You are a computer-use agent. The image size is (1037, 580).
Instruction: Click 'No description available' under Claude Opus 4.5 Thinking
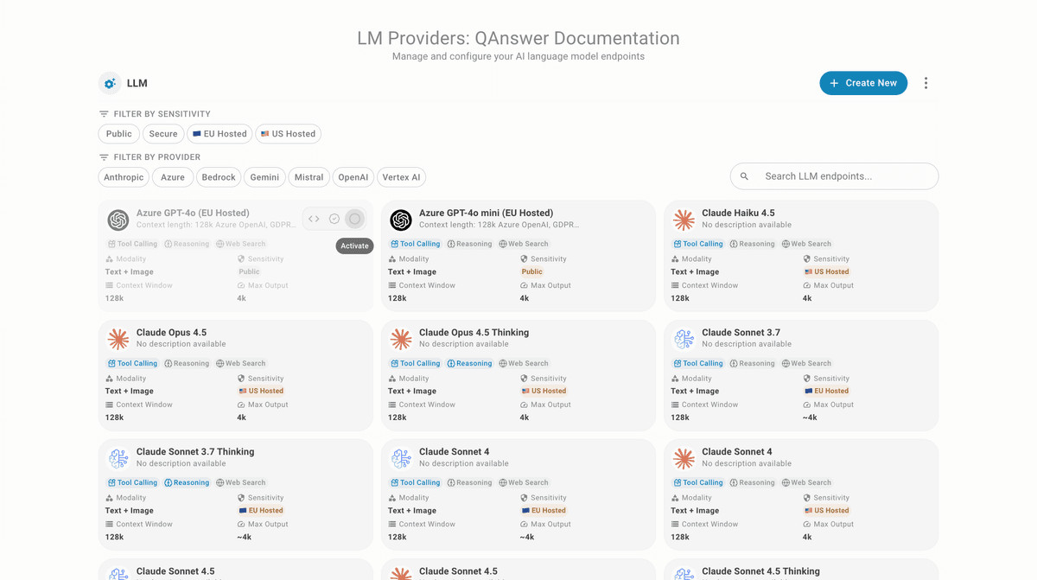(x=464, y=344)
